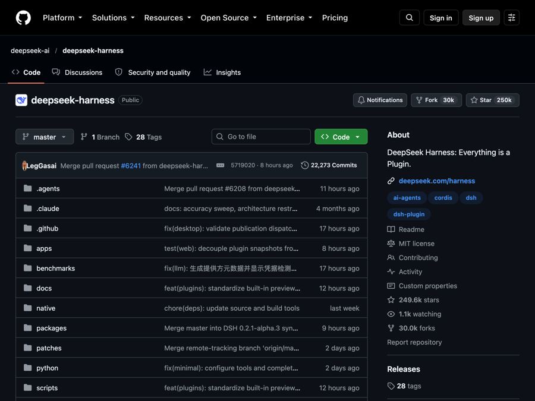
Task: Click the benchmarks folder icon
Action: 27,269
